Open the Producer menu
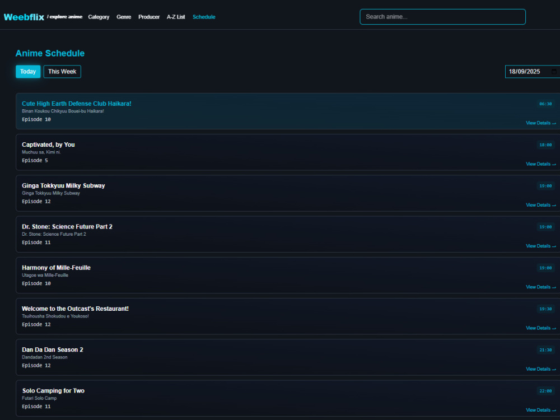Screen dimensions: 560x420 [x=149, y=17]
